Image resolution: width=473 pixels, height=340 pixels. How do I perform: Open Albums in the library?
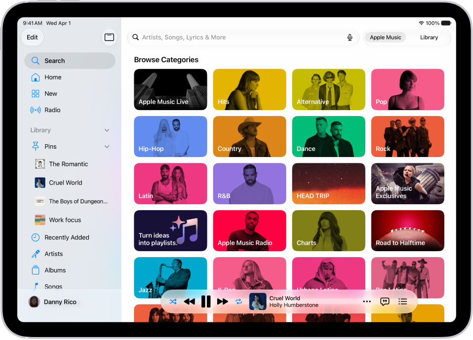tap(70, 270)
